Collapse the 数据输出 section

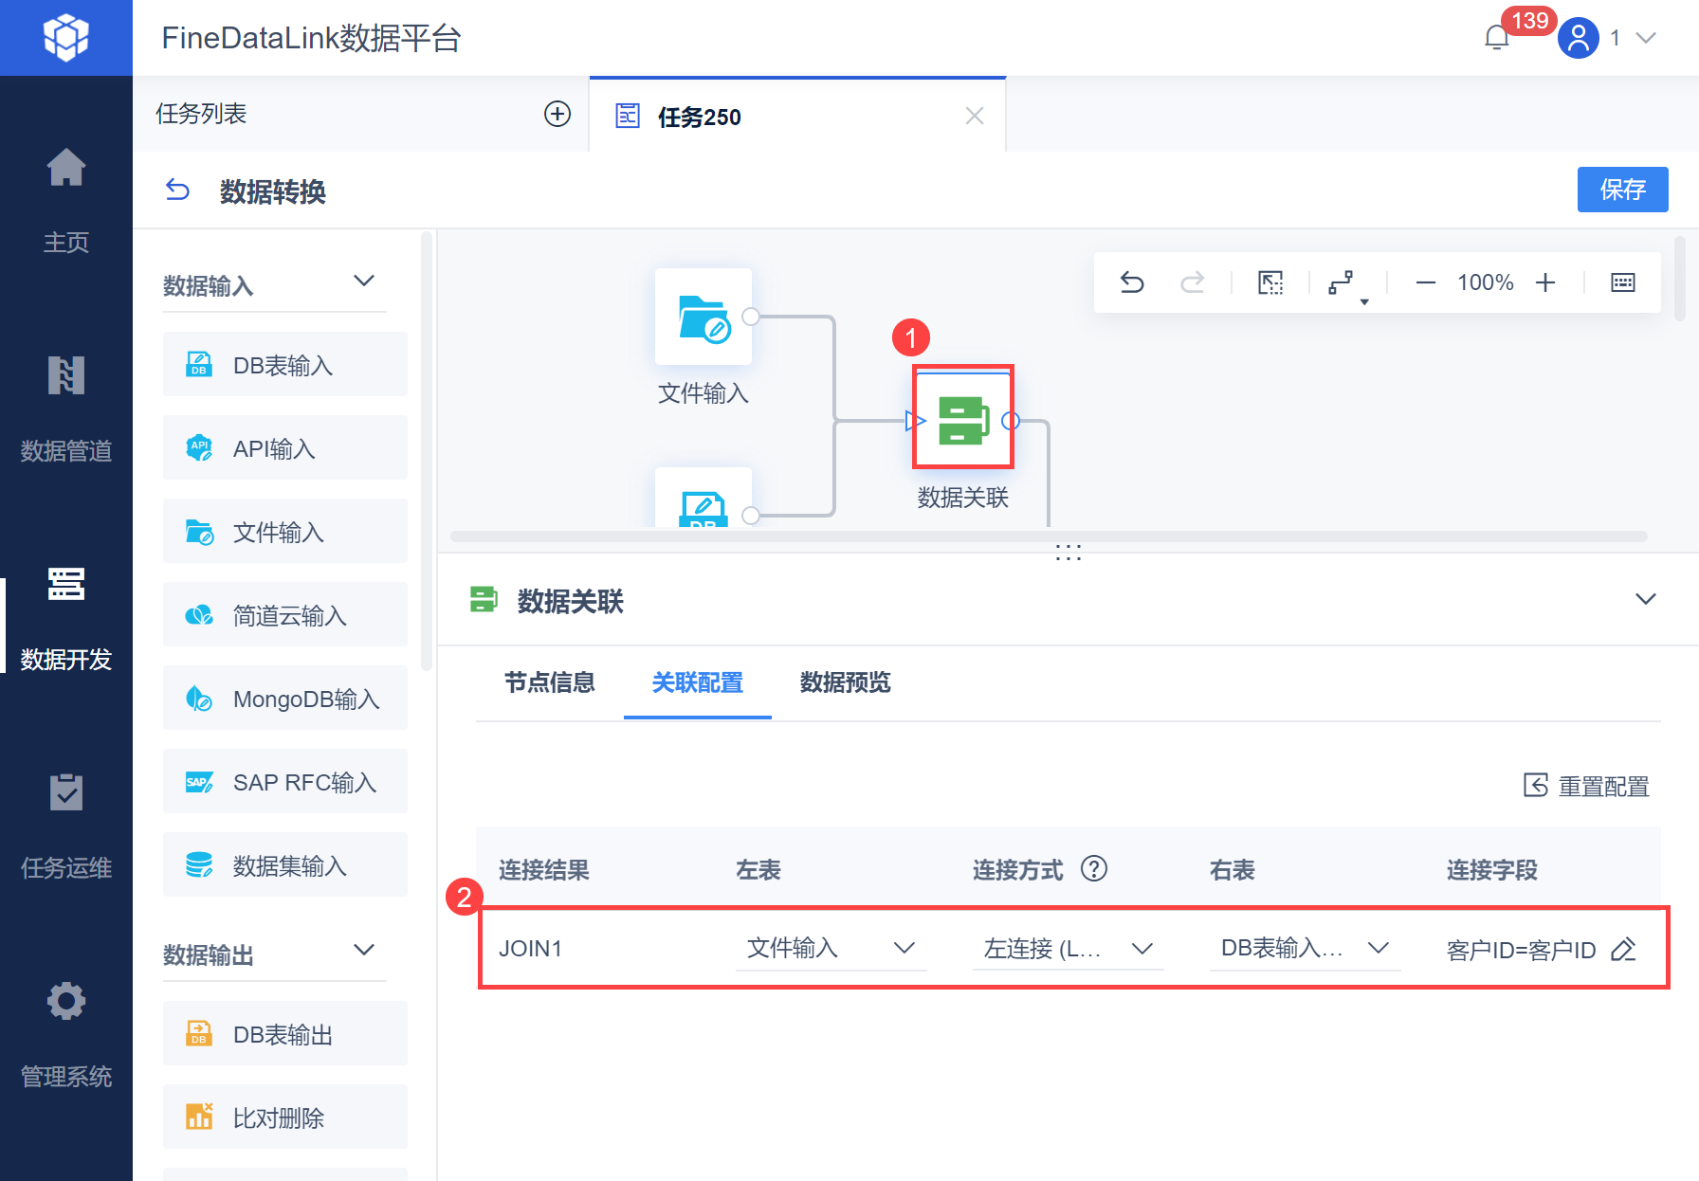tap(364, 950)
